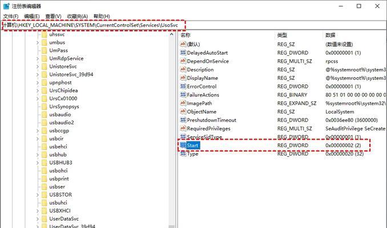Expand the usbhub tree node
The image size is (387, 228).
[x=38, y=155]
